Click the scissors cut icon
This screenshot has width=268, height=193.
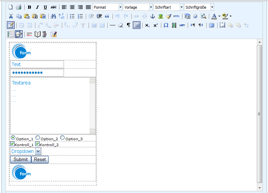pos(11,16)
